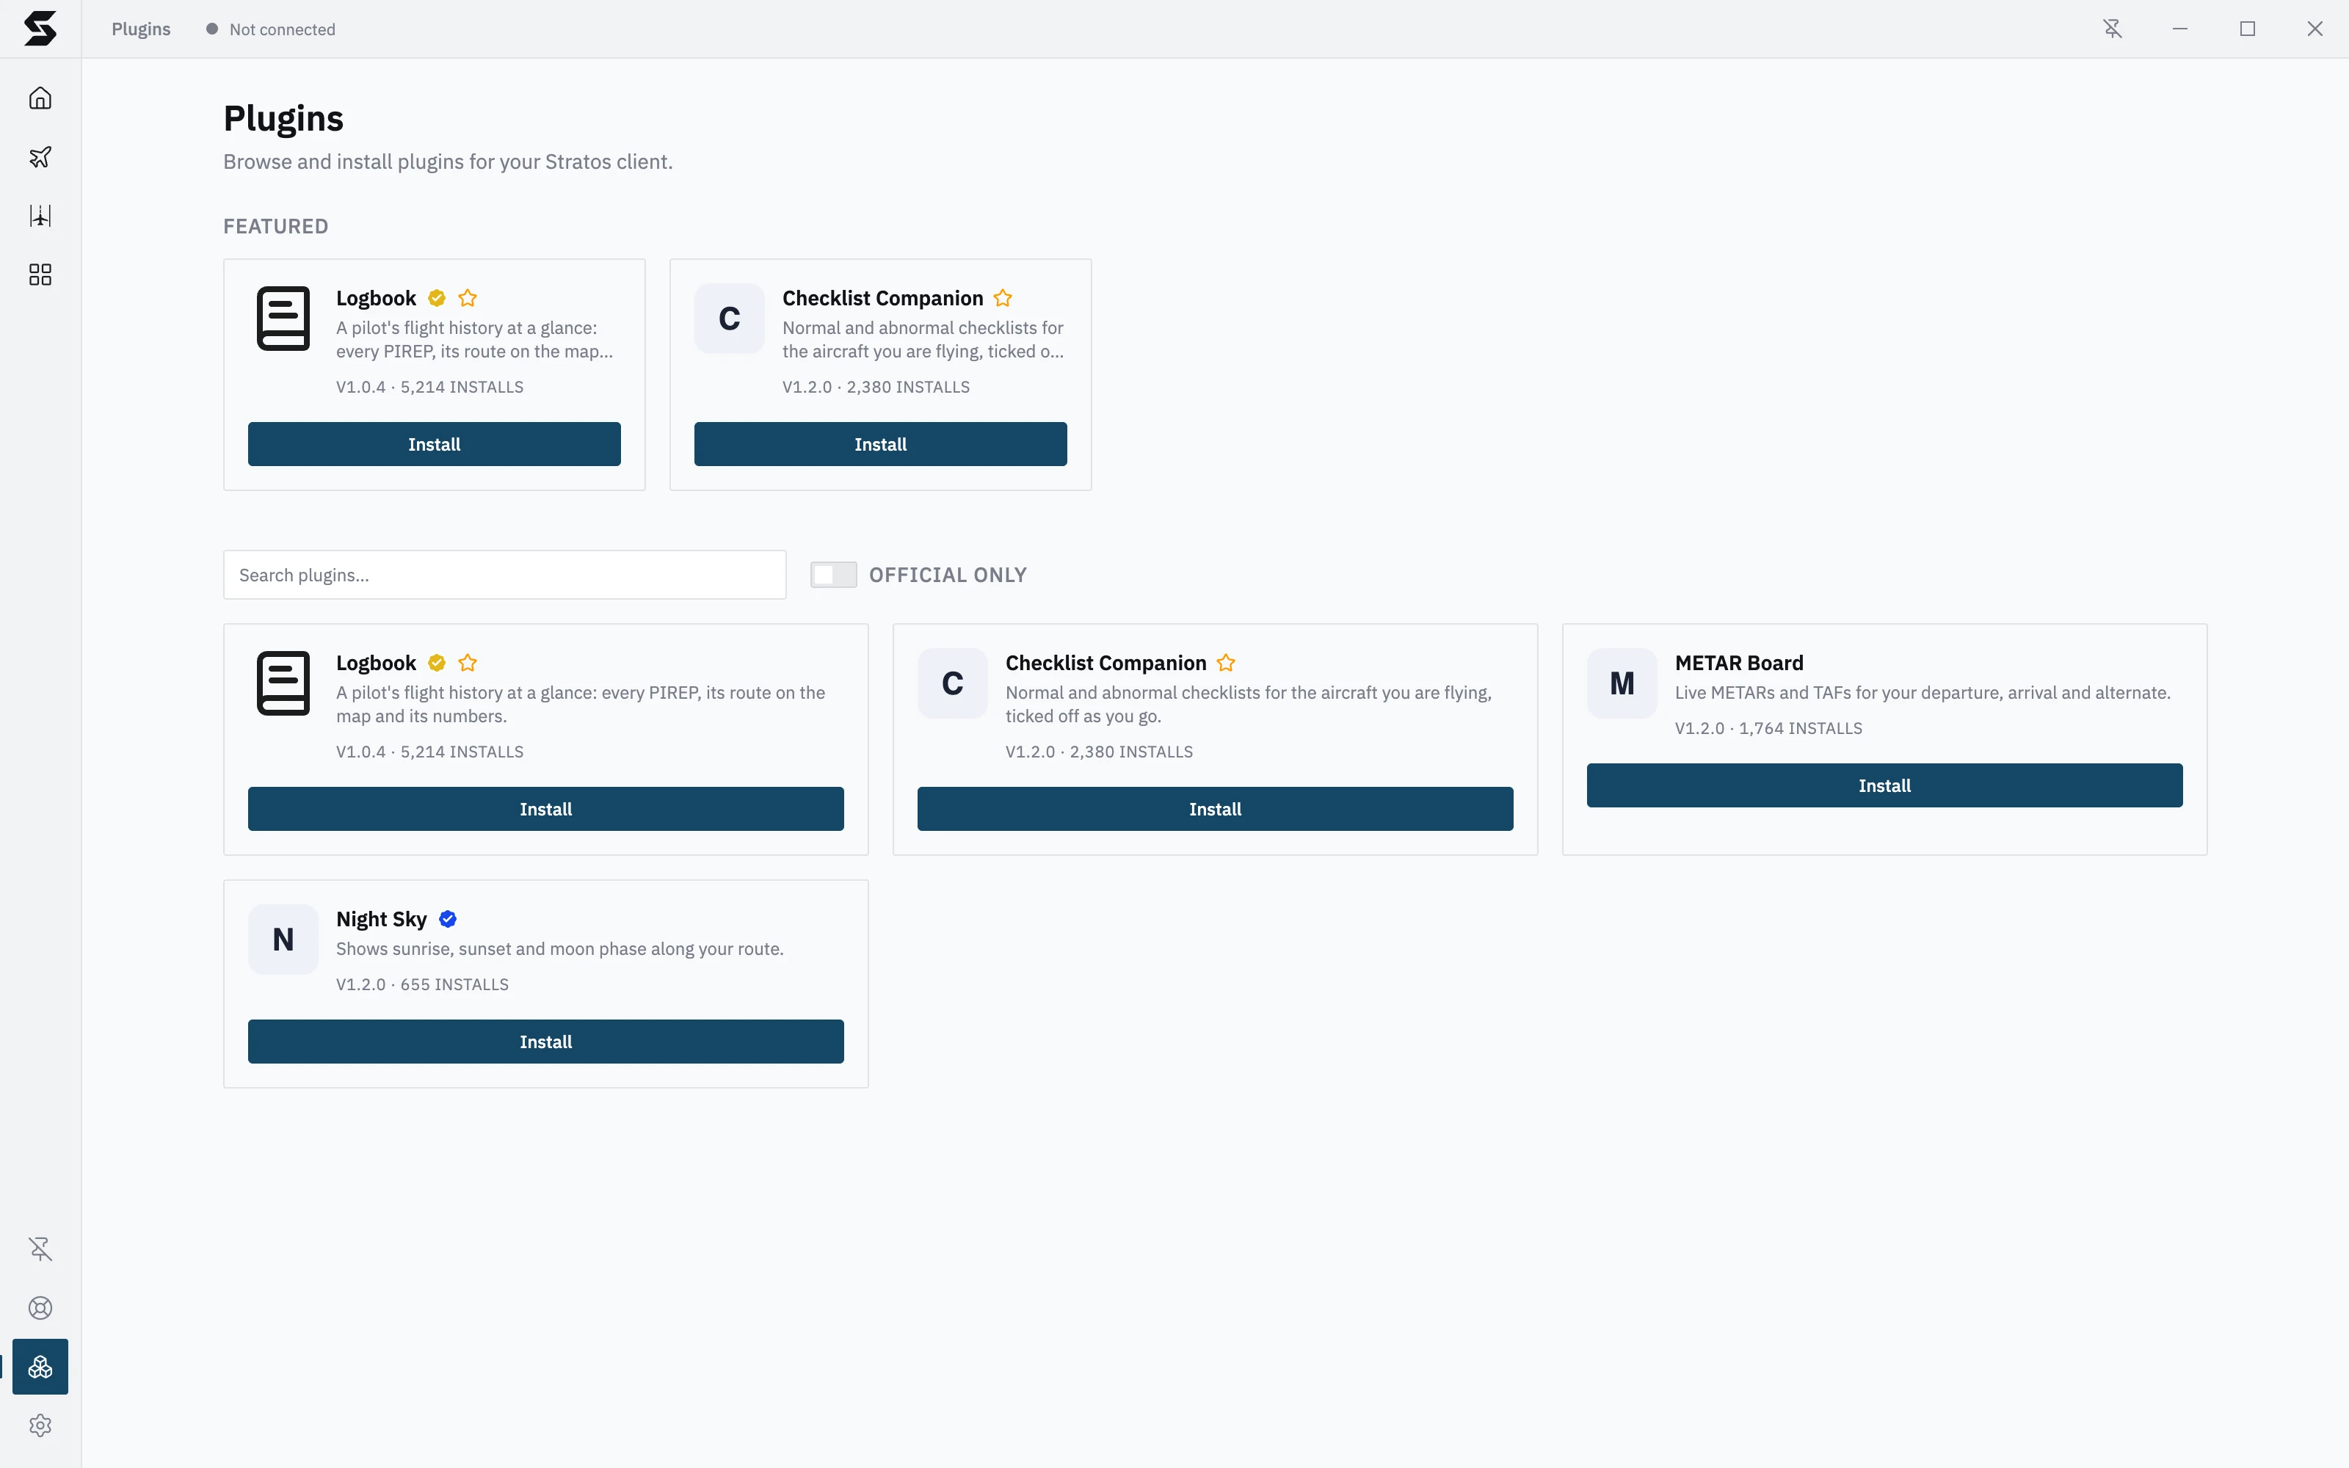The image size is (2349, 1468).
Task: Focus the Search plugins field
Action: click(x=505, y=575)
